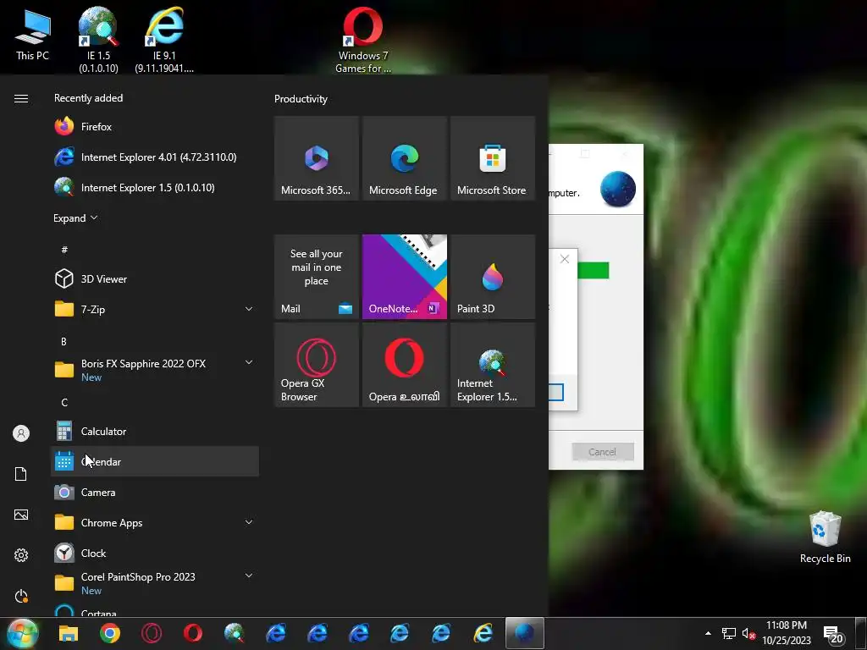Open IE 1.5 desktop shortcut
Screen dimensions: 867x650
tap(98, 39)
